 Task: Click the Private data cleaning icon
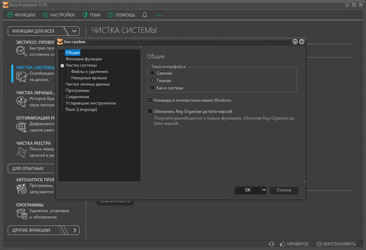(22, 102)
